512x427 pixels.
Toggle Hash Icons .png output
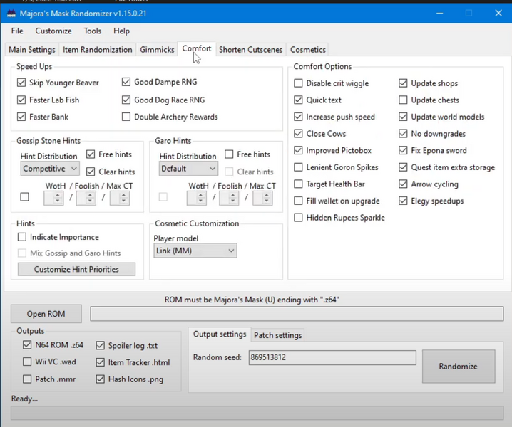[x=101, y=379]
